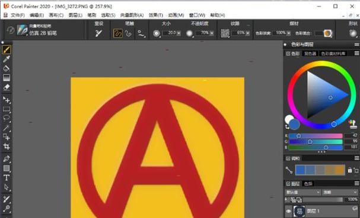Open the 编辑(E) menu
Image resolution: width=360 pixels, height=218 pixels.
(x=37, y=15)
